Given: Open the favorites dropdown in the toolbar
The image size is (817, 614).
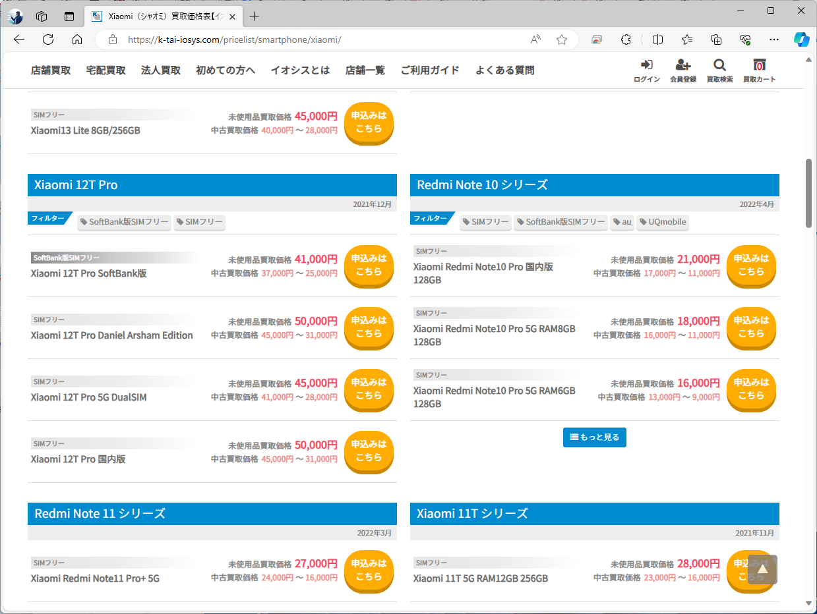Looking at the screenshot, I should (x=686, y=40).
